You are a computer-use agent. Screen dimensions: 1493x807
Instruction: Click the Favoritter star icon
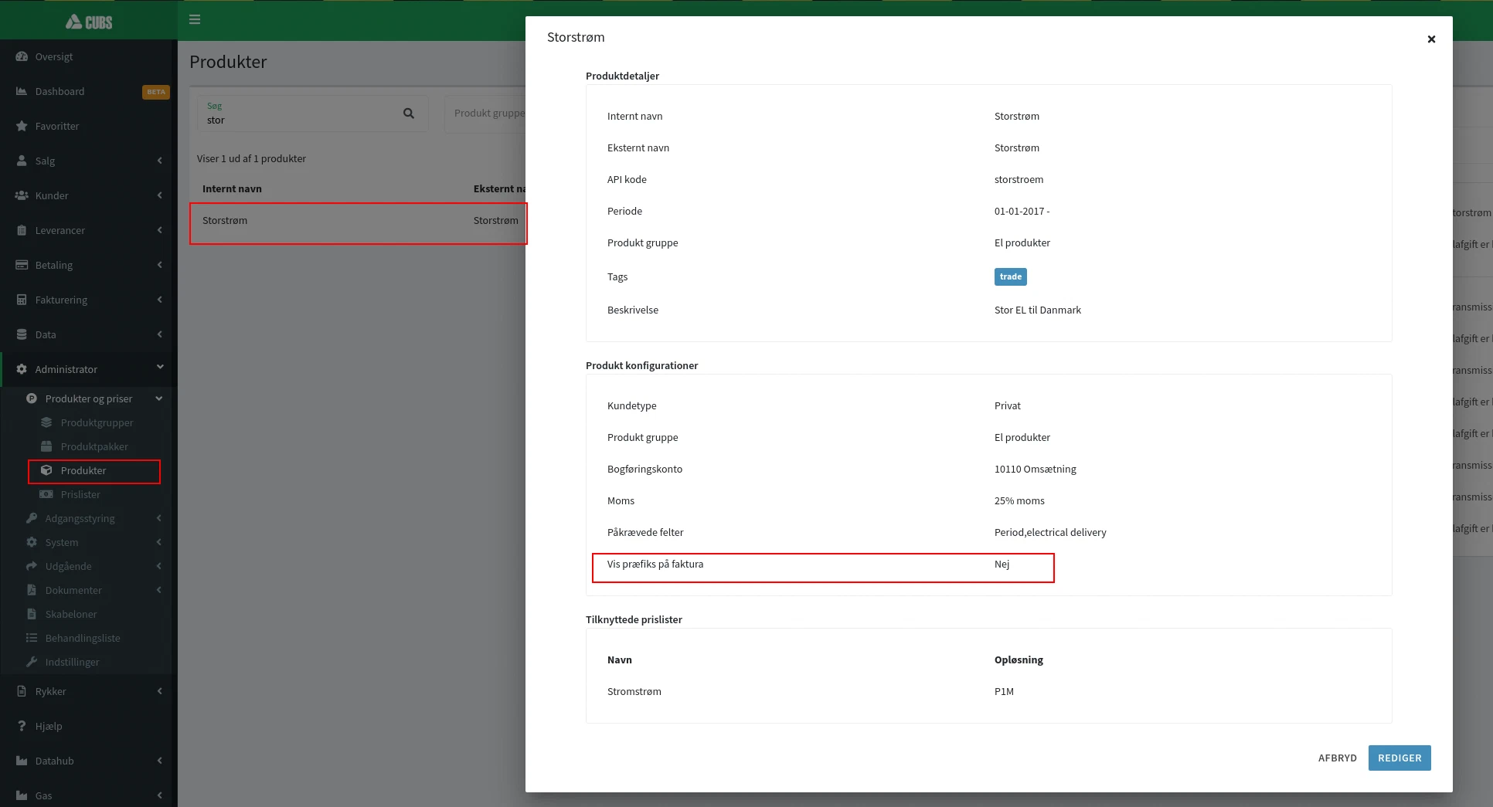[22, 126]
